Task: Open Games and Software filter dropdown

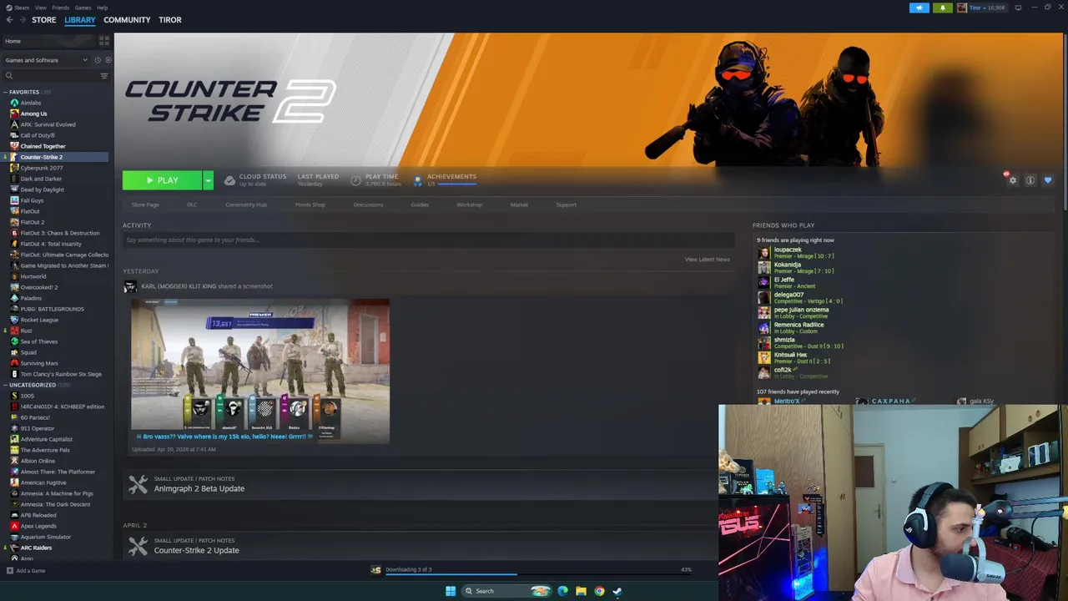Action: [x=46, y=60]
